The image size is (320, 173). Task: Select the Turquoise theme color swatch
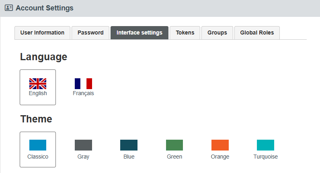(x=265, y=145)
